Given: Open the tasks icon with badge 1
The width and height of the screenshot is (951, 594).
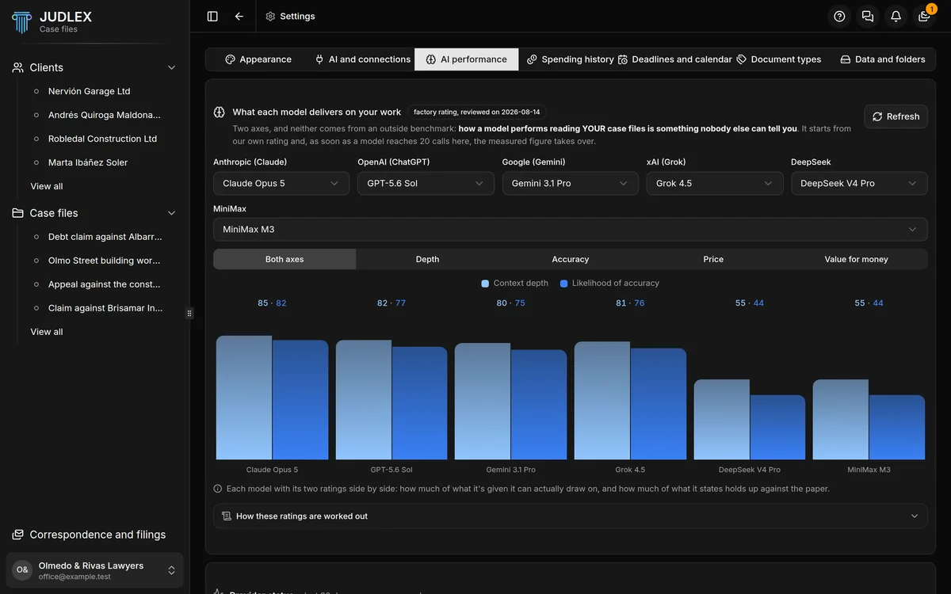Looking at the screenshot, I should point(924,16).
